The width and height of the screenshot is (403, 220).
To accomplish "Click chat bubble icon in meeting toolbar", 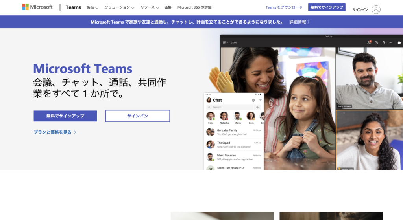I will tap(376, 42).
